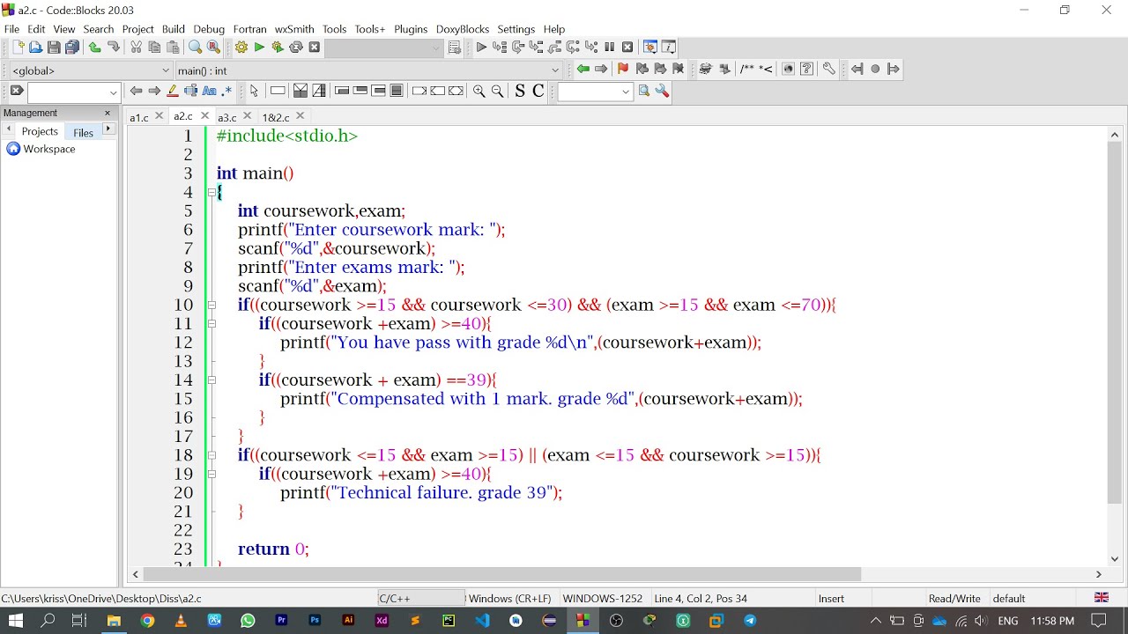Click the green Run icon

click(259, 48)
